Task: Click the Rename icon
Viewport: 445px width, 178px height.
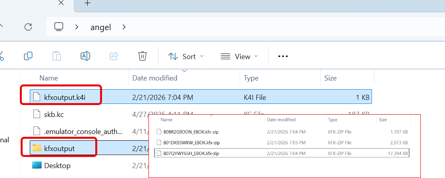Action: (85, 56)
